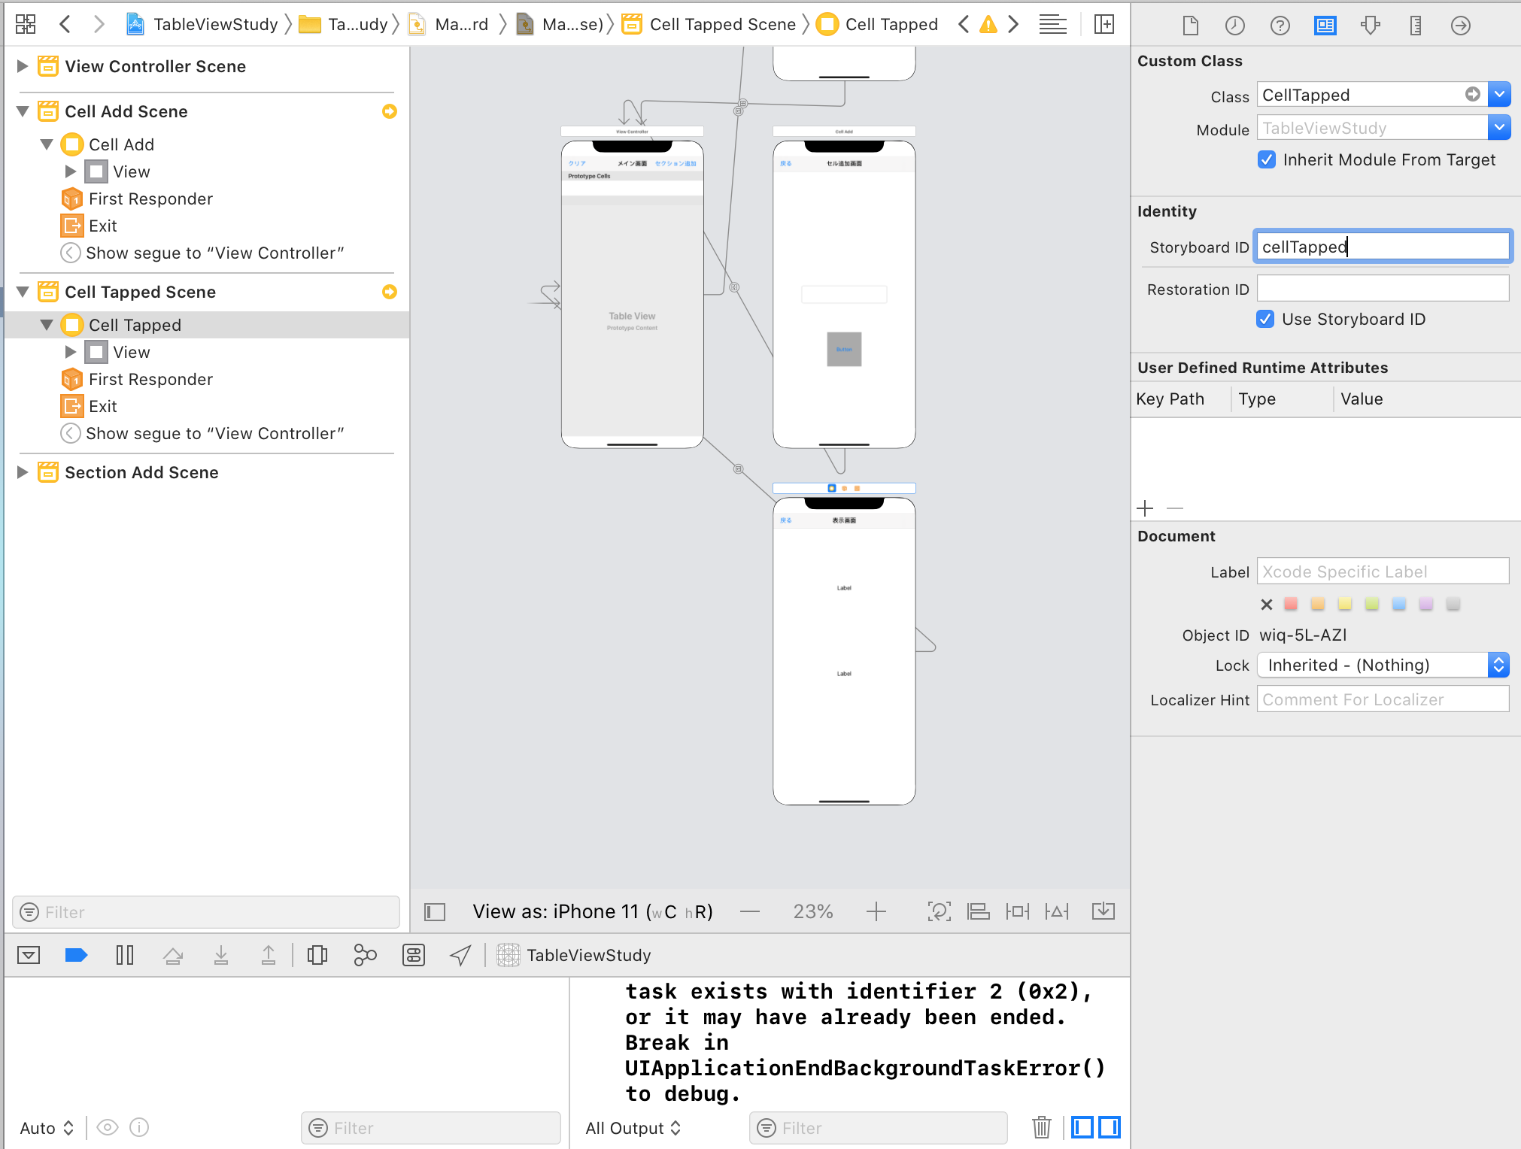Uncheck Inherit Module From Target

(1267, 159)
